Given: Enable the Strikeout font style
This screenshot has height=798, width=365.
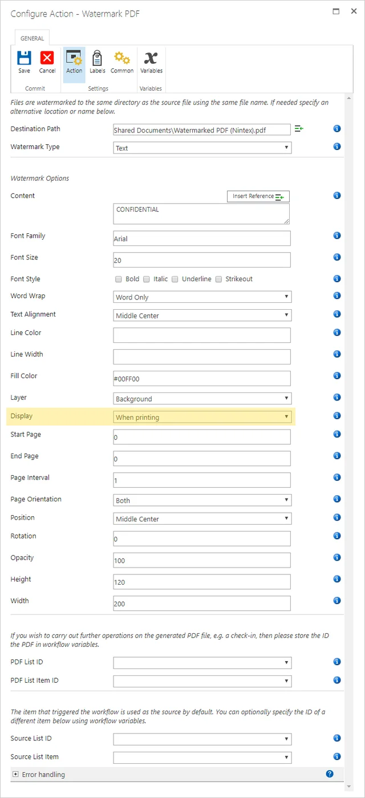Looking at the screenshot, I should coord(219,278).
